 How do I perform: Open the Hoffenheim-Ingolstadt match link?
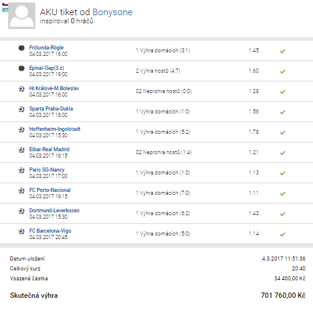[x=55, y=129]
